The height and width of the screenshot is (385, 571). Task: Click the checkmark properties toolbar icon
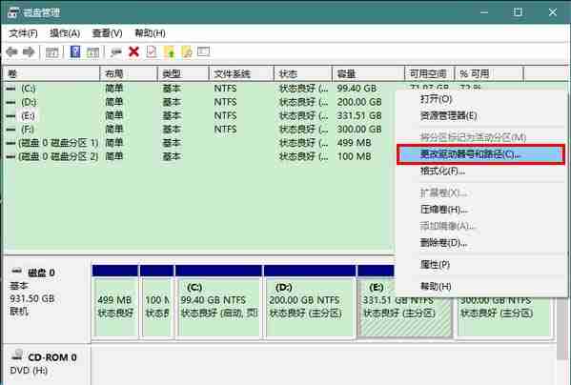[x=152, y=51]
